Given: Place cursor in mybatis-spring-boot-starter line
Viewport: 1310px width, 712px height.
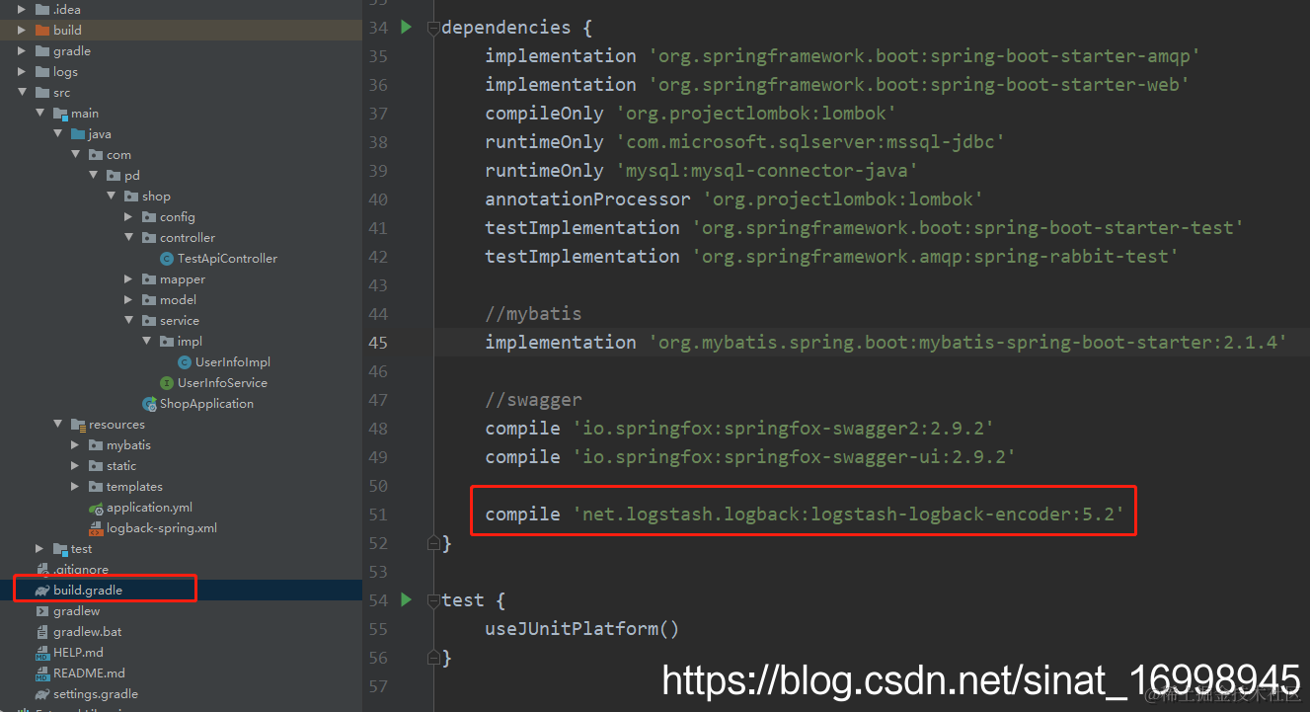Looking at the screenshot, I should pos(886,342).
